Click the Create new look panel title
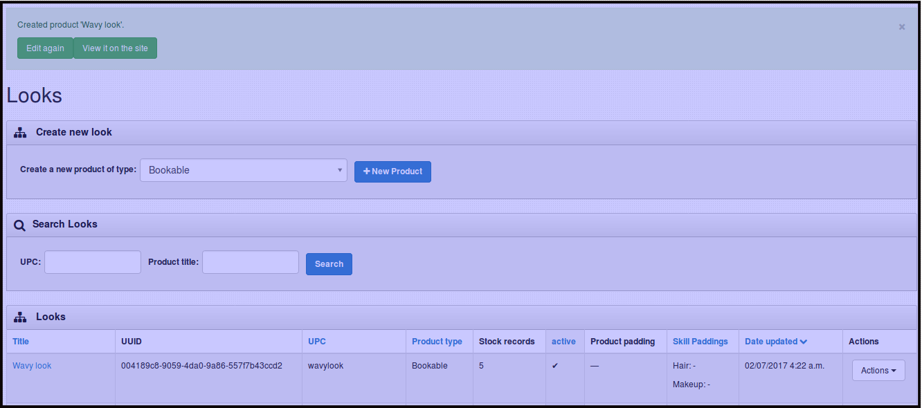 (74, 132)
